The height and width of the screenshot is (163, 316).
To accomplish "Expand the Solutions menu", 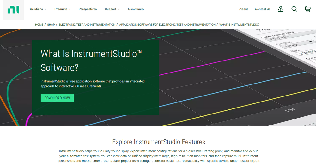I will [x=38, y=9].
